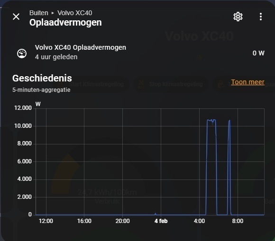
Task: Click the small blip before 4 feb
Action: (x=155, y=214)
